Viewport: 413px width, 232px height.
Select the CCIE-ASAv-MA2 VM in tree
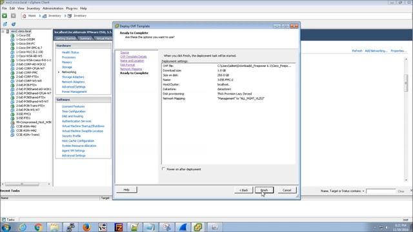[x=26, y=130]
